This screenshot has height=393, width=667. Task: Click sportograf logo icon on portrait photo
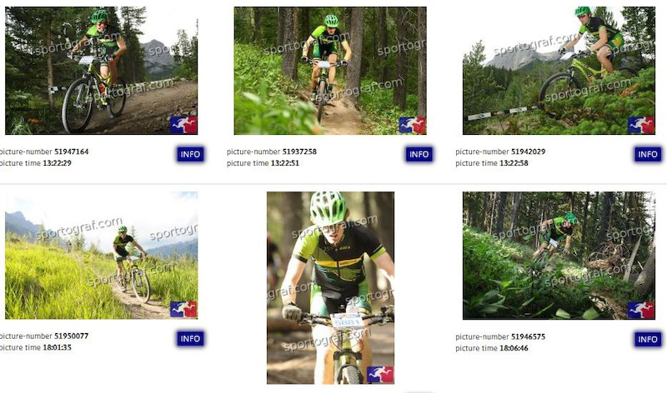(x=380, y=375)
